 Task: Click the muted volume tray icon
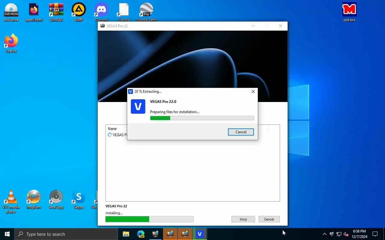[x=346, y=234]
